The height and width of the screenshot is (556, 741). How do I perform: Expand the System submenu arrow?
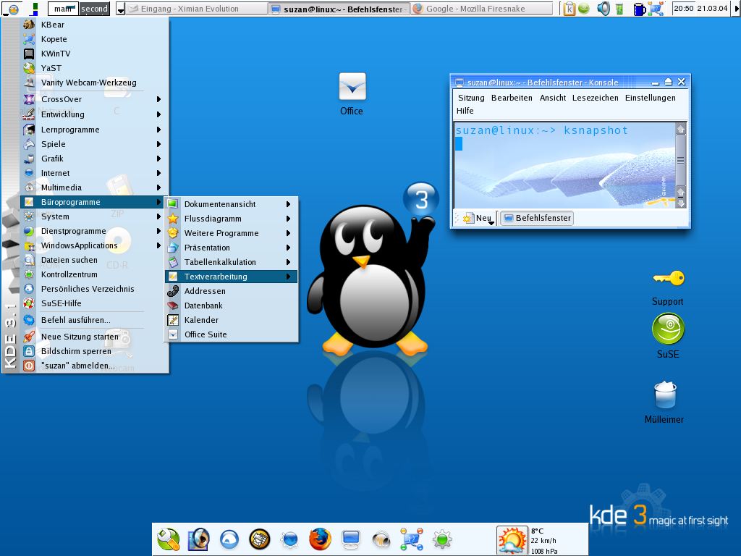[x=158, y=216]
